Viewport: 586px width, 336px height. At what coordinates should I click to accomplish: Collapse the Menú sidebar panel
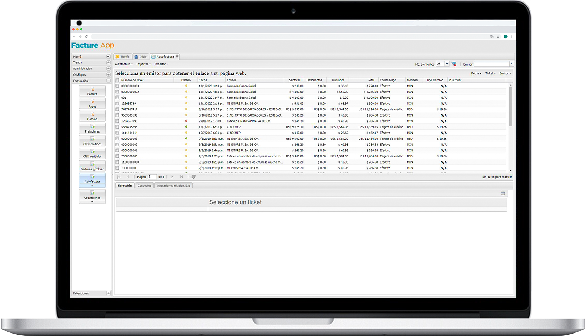pos(108,57)
